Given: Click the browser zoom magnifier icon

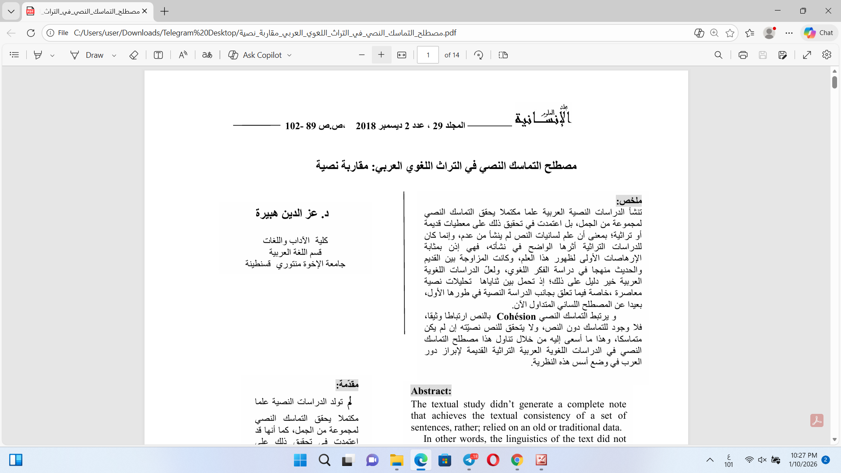Looking at the screenshot, I should click(714, 33).
